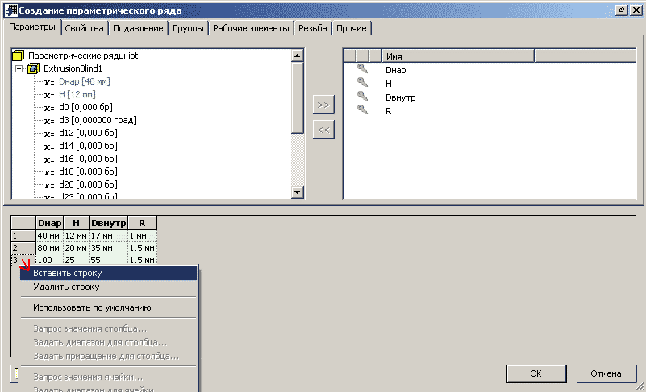Screen dimensions: 646x392
Task: Select Параметрические ряды.ipt root node
Action: [83, 56]
